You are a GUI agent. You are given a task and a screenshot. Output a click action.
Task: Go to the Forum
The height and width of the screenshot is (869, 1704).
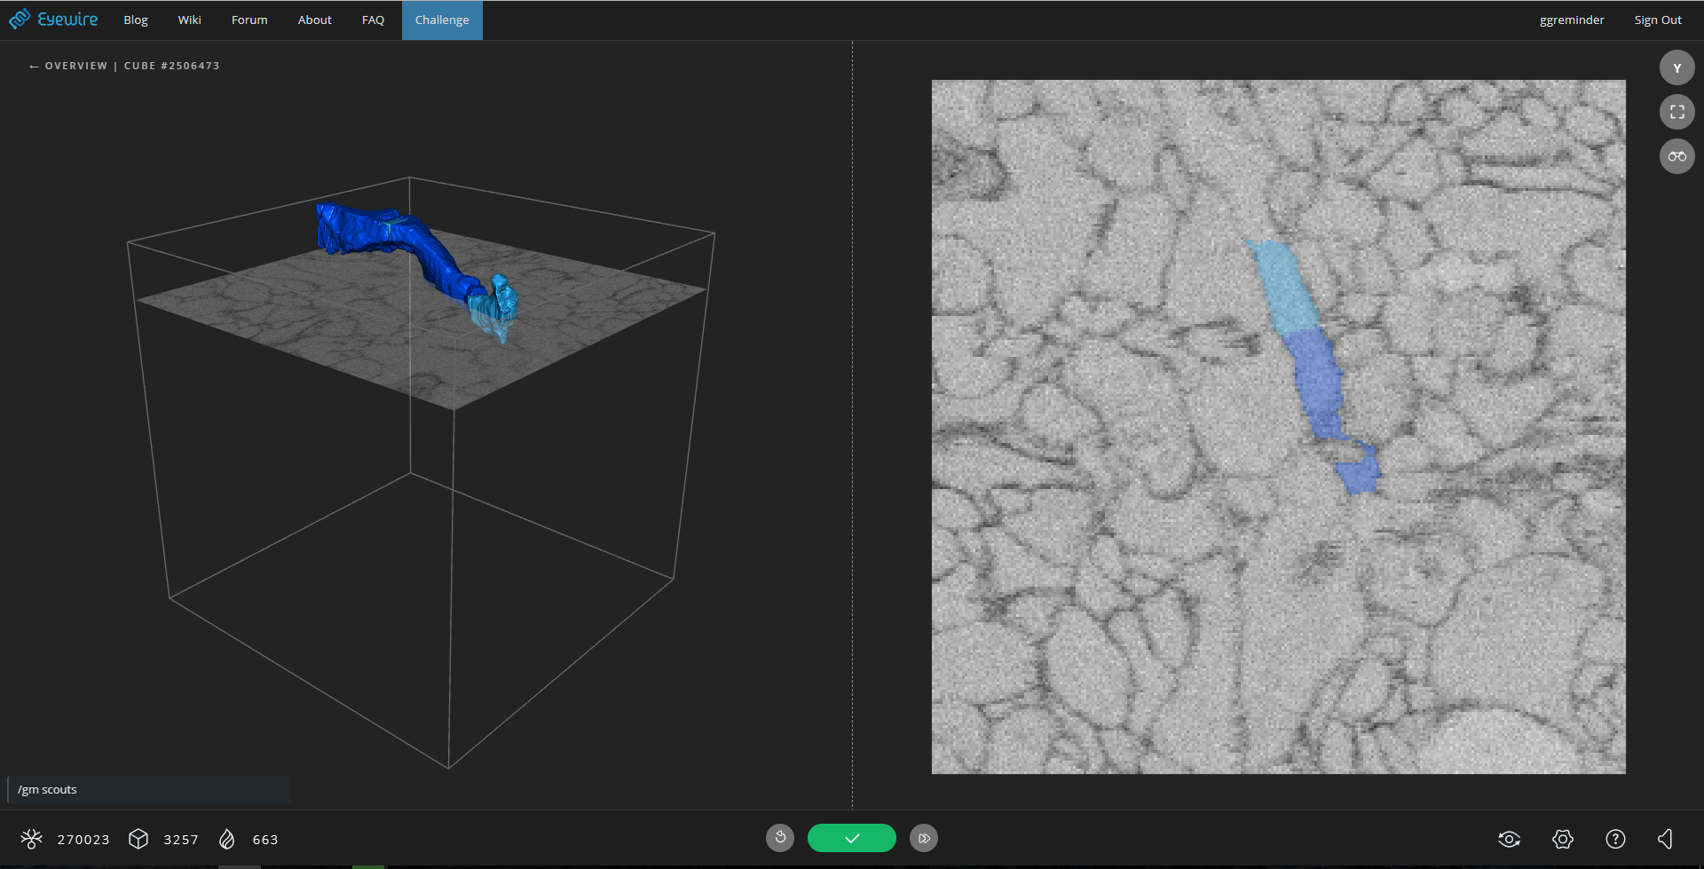249,20
